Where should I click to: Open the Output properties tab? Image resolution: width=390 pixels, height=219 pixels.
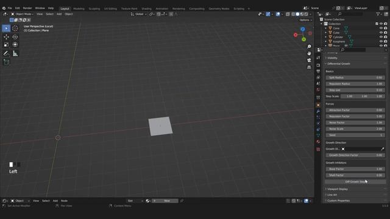318,72
